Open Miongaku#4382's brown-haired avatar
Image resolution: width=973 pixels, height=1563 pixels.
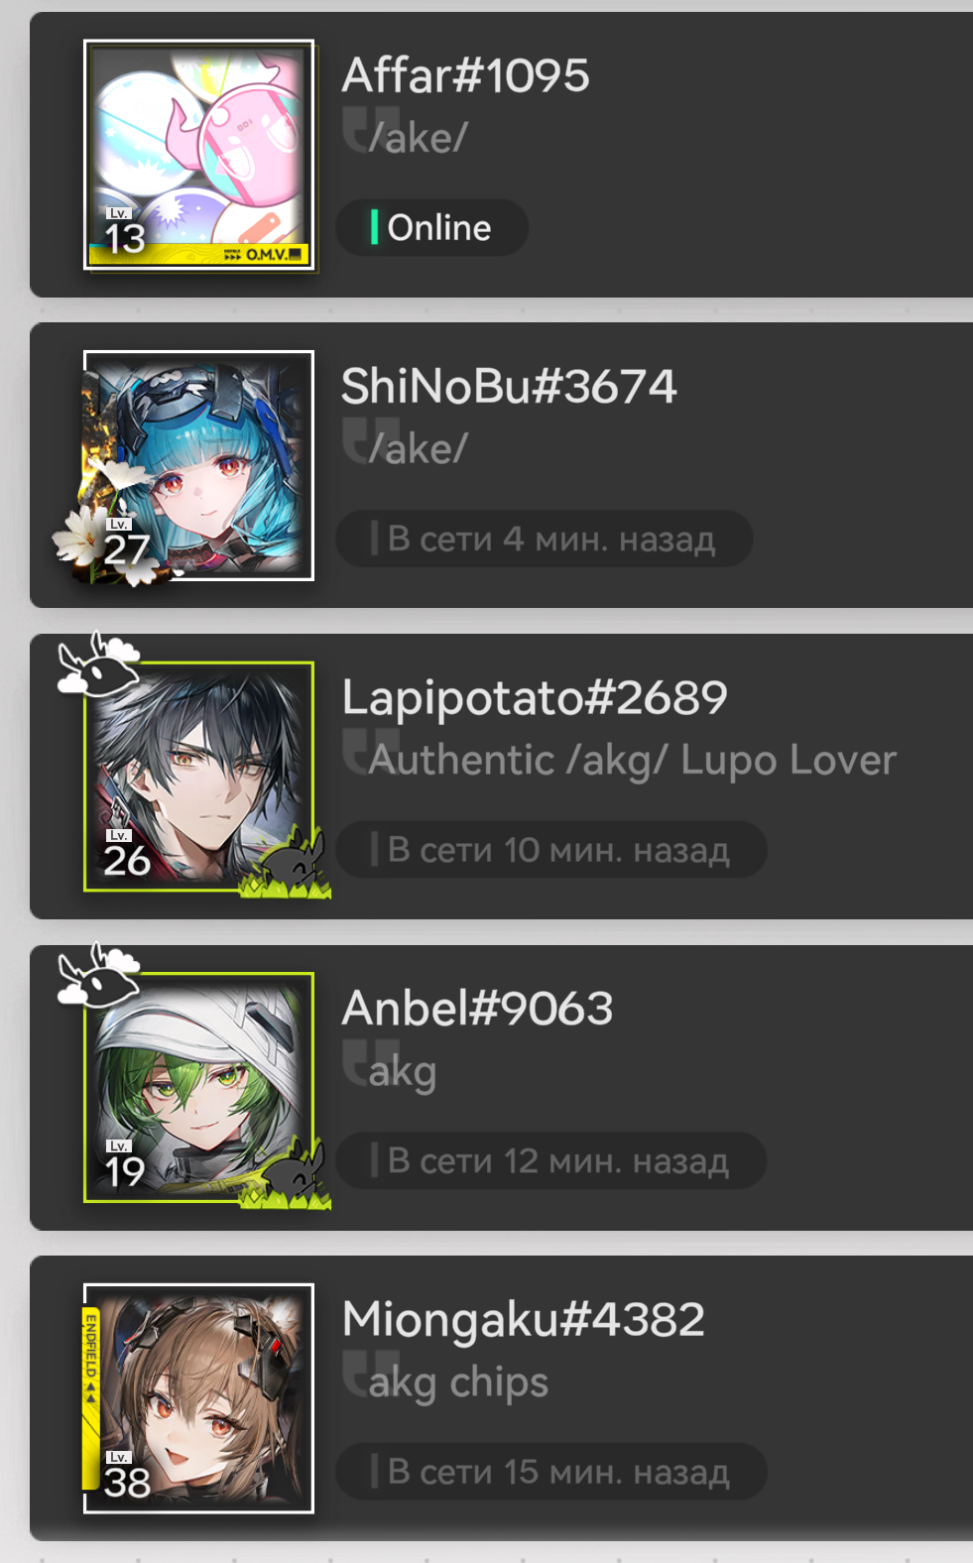point(199,1398)
